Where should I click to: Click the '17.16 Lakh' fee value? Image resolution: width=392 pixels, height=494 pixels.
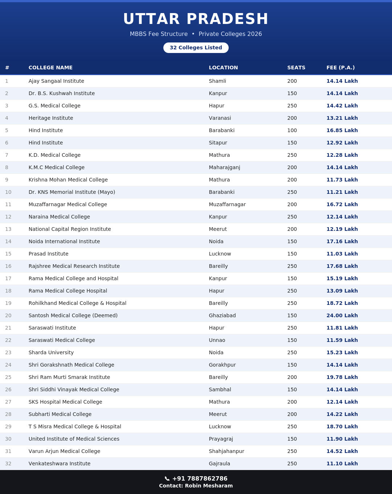tap(342, 241)
